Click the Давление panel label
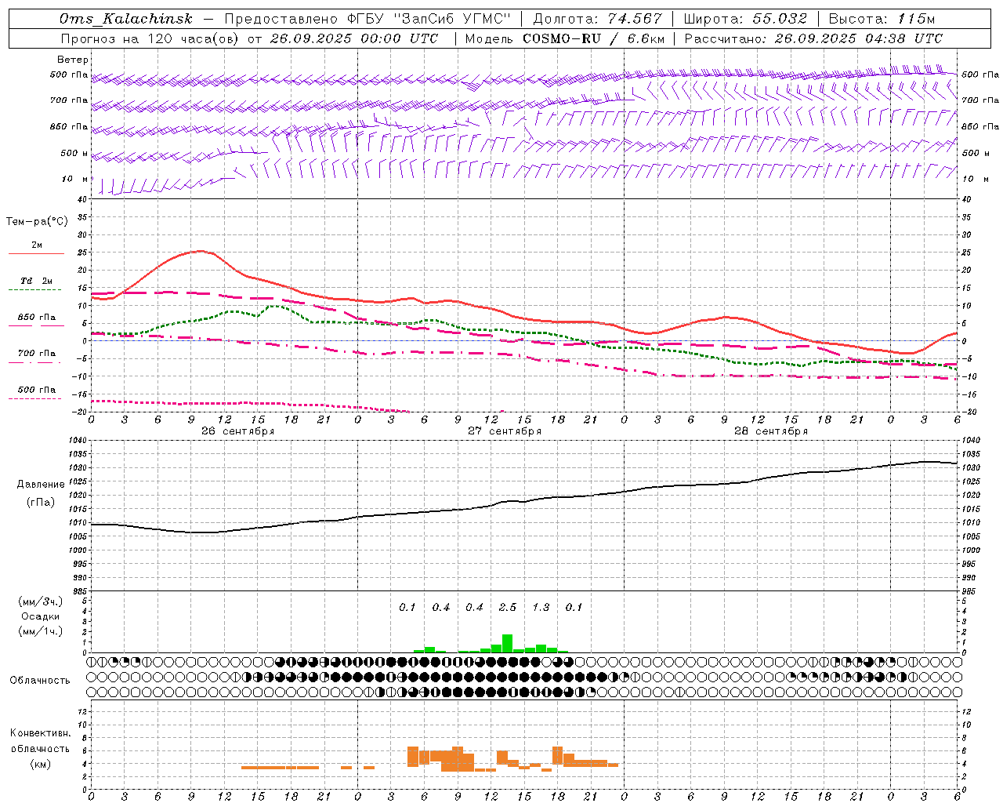This screenshot has height=803, width=1003. 41,485
